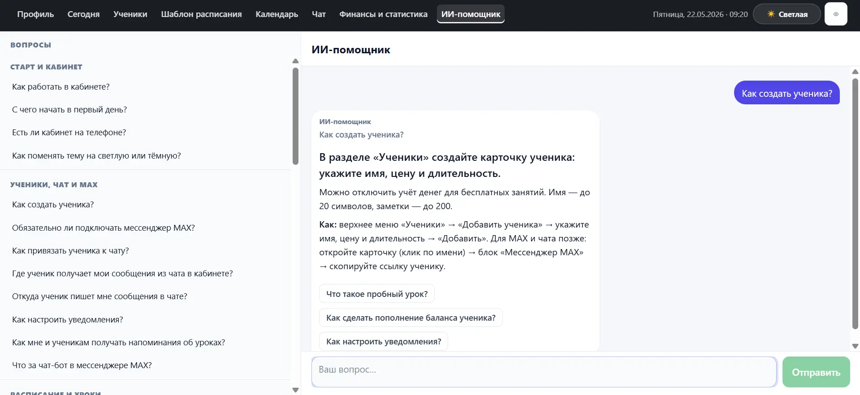Click the ВОПРОСЫ sidebar title

point(30,45)
